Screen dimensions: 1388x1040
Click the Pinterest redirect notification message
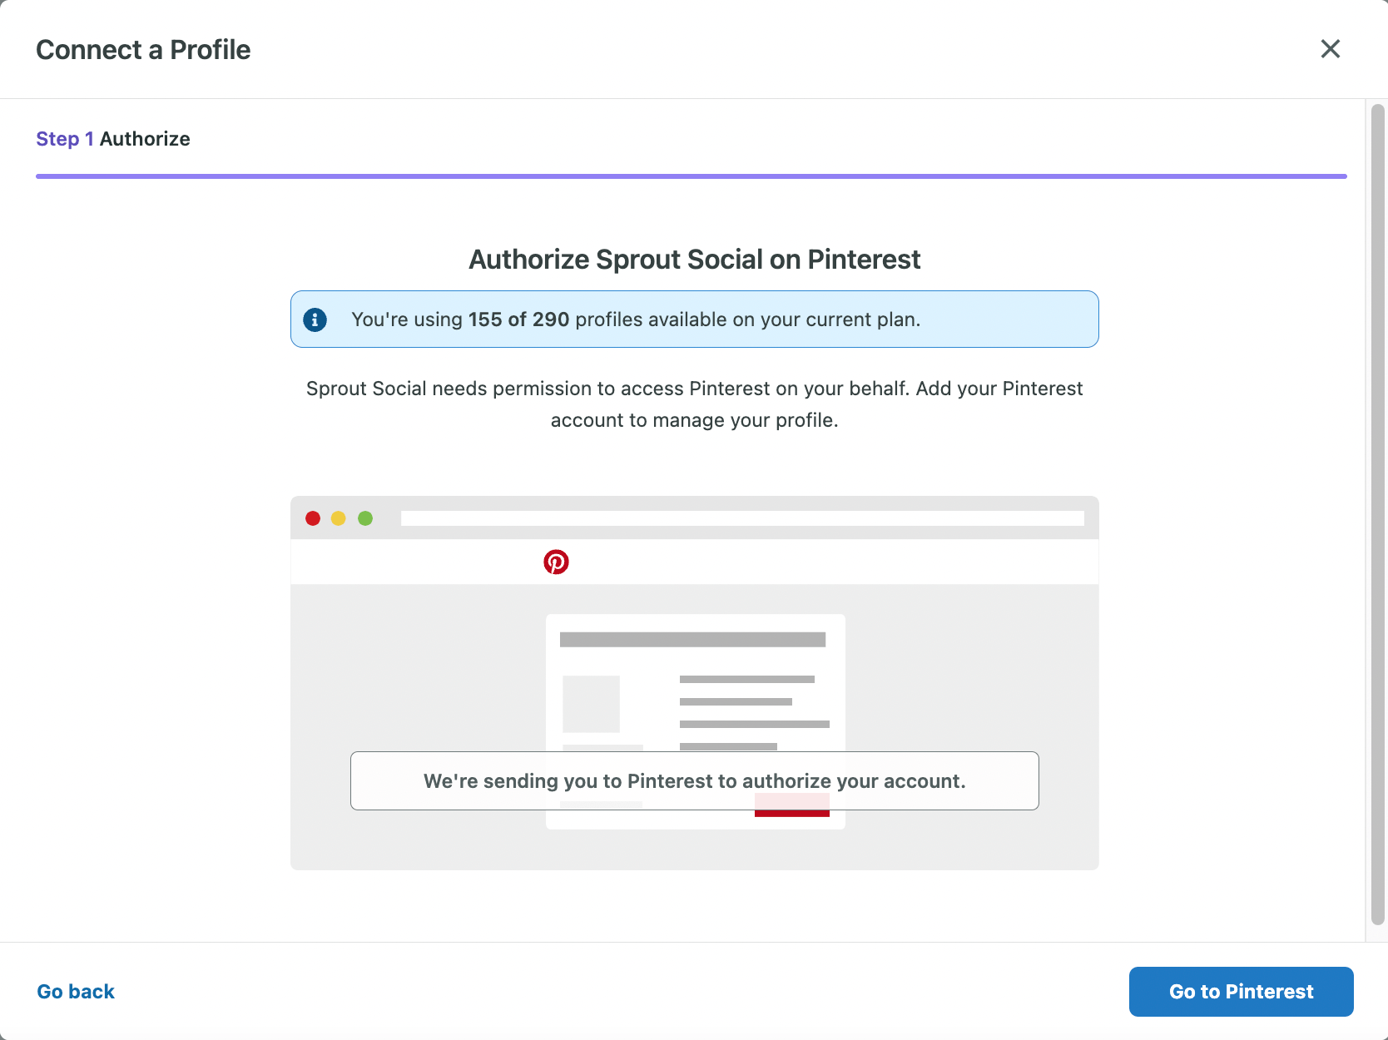tap(695, 780)
